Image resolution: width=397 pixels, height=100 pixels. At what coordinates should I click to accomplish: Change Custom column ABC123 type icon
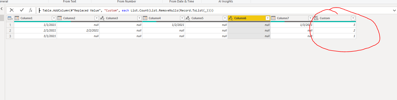click(x=316, y=18)
